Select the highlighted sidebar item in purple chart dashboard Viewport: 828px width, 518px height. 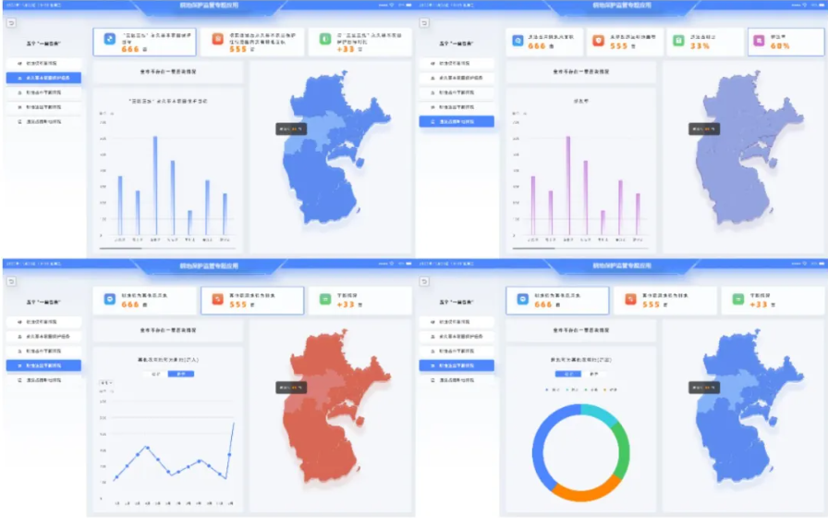tap(457, 121)
